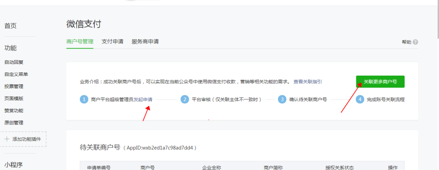Open 原创管理 in the sidebar

(14, 123)
